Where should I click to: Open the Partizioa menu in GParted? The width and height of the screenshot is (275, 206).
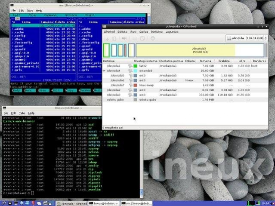157,31
